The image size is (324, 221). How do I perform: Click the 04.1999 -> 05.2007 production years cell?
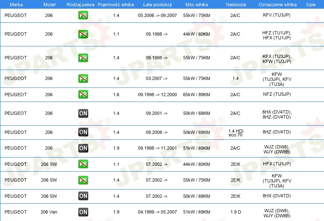(157, 212)
